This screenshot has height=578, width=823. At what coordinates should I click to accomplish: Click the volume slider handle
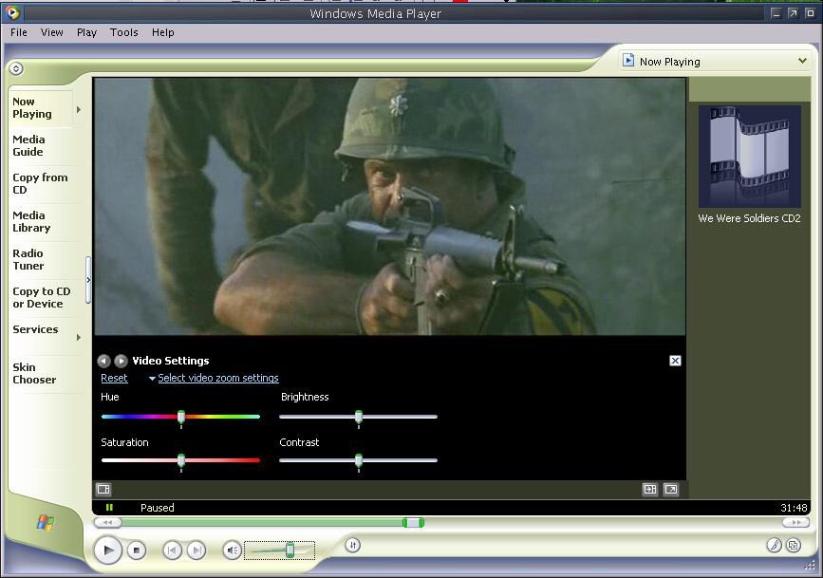[x=290, y=550]
